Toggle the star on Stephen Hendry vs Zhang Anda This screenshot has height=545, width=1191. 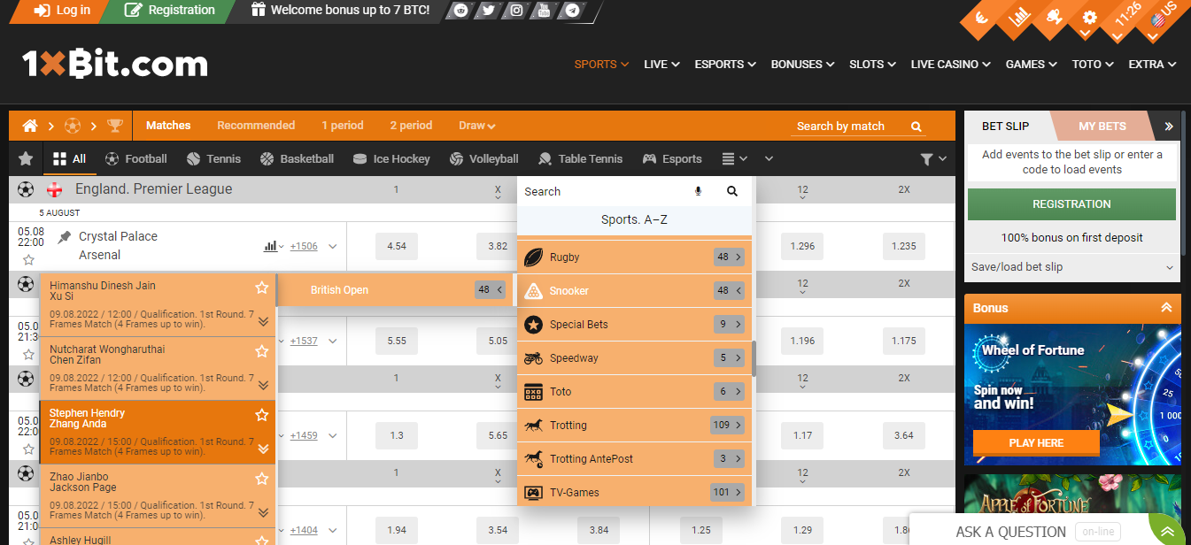pos(261,414)
